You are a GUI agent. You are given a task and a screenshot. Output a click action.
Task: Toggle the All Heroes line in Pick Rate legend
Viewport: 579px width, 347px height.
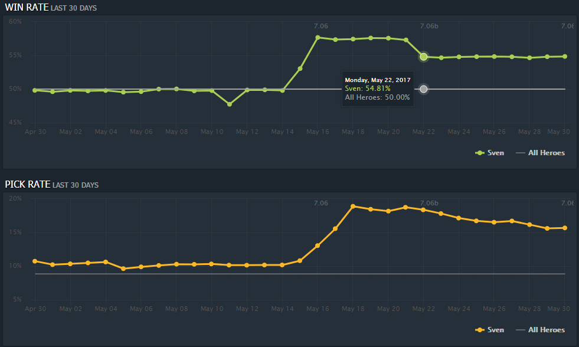pyautogui.click(x=546, y=330)
